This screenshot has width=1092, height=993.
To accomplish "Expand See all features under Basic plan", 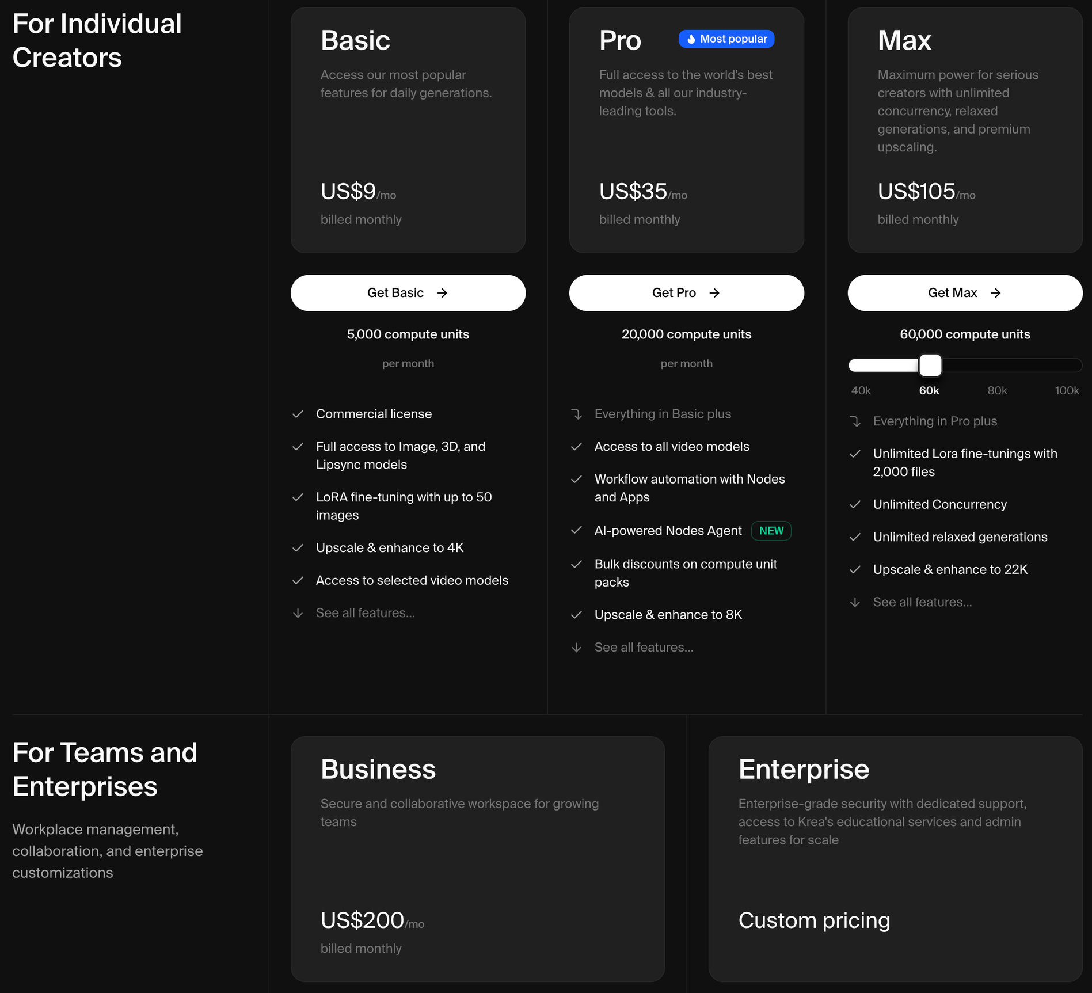I will pos(364,613).
